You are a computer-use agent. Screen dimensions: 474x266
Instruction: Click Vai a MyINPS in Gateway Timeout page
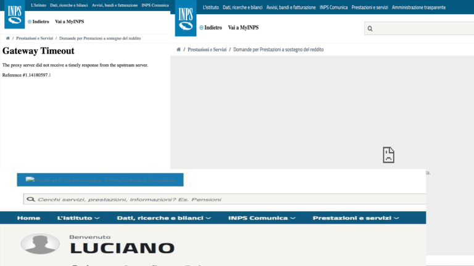[70, 22]
